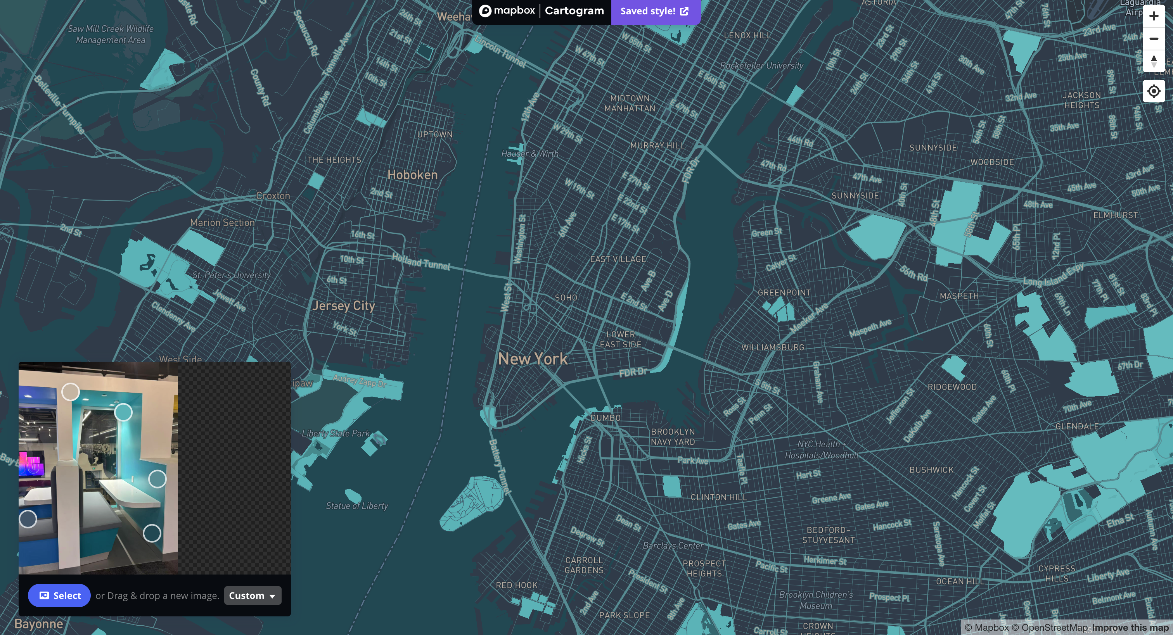Reset map tilt using the arrow control
Viewport: 1173px width, 635px height.
click(1154, 62)
